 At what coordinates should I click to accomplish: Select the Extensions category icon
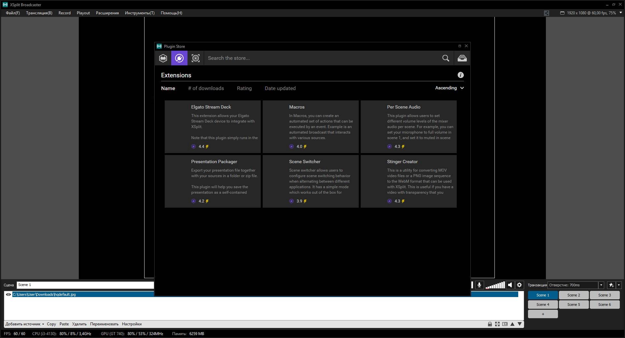pos(179,58)
